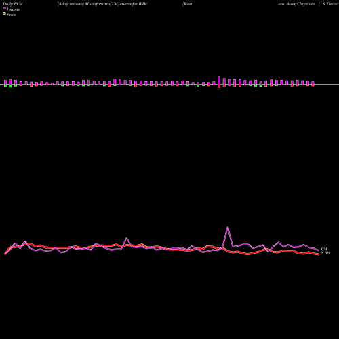
Task: Click the Price legend color swatch
Action: 4,14
